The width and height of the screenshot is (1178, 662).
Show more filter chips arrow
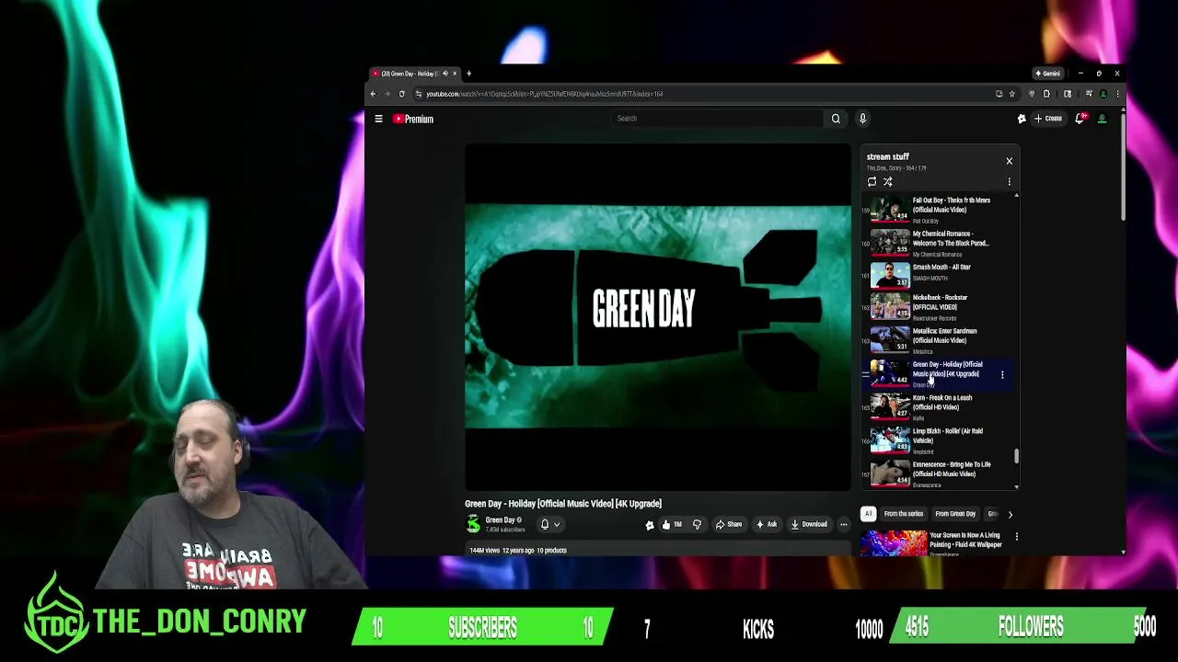tap(1010, 515)
